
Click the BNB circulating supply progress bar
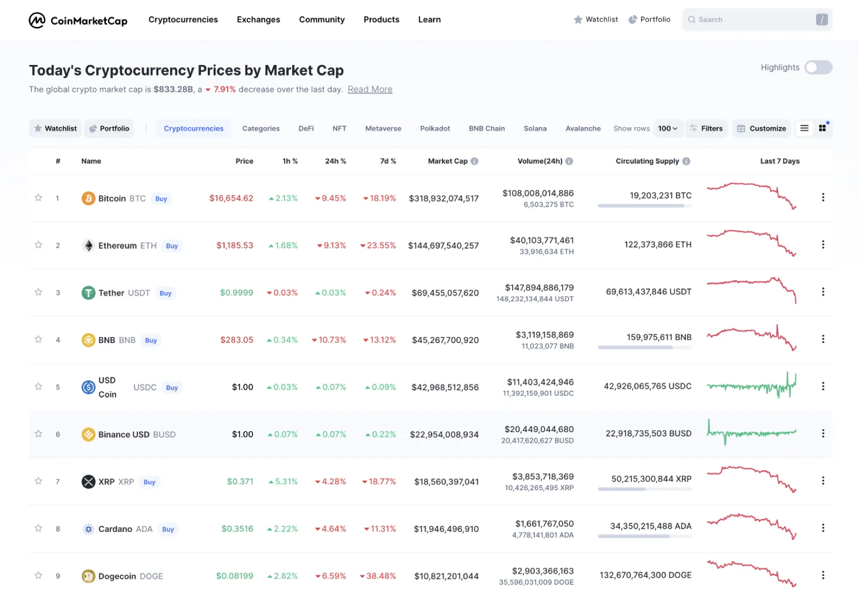pos(644,348)
